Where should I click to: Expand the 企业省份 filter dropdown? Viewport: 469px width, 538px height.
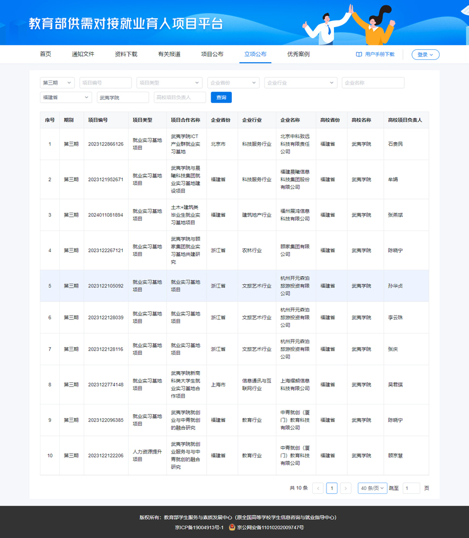click(233, 83)
